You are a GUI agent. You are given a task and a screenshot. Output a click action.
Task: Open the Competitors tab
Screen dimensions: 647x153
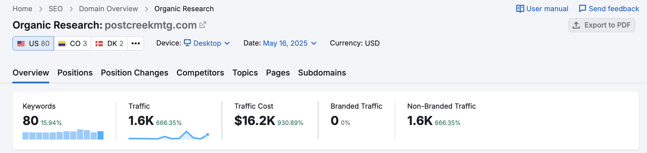(x=200, y=73)
